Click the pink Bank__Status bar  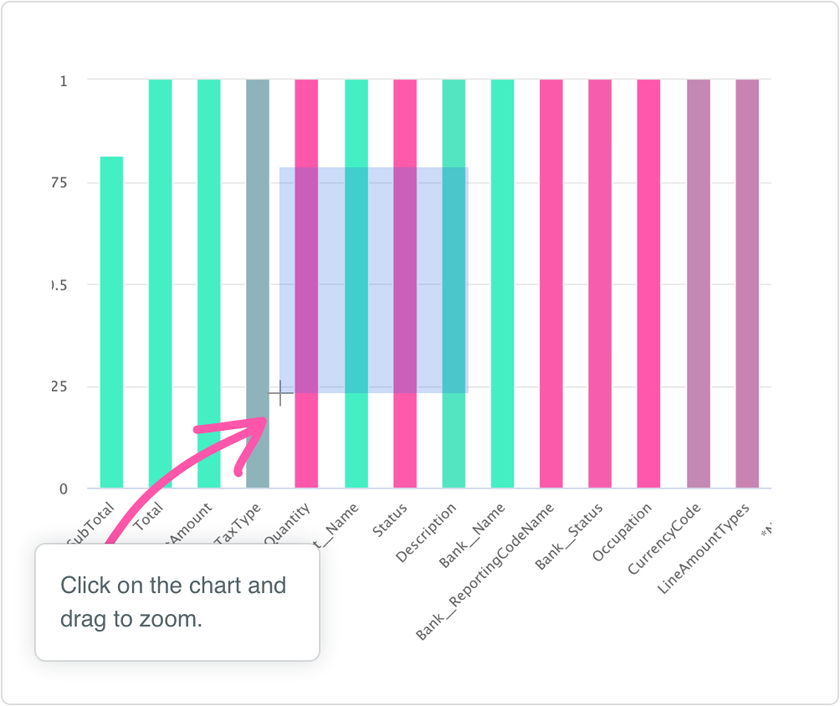[x=600, y=284]
